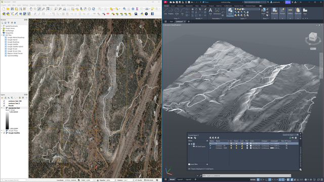Screen dimensions: 324x182
Task: Uncheck the Parcels layer checkbox
Action: coord(4,106)
